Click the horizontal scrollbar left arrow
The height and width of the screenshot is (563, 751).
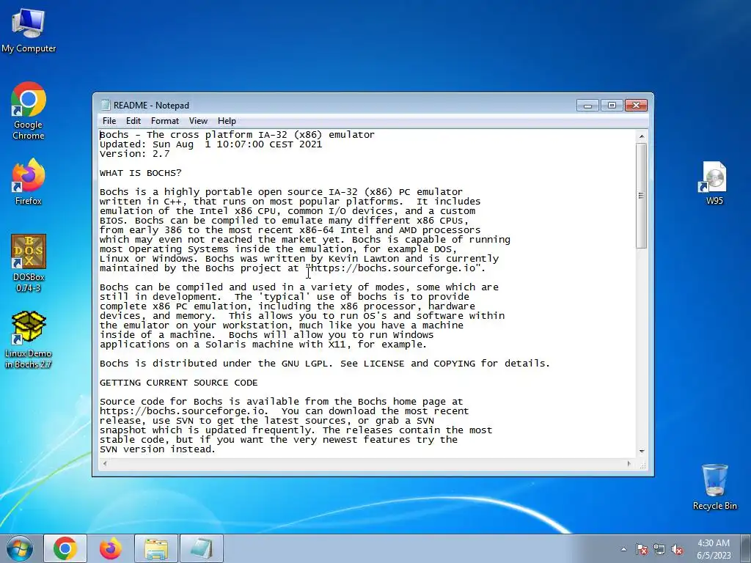click(105, 463)
